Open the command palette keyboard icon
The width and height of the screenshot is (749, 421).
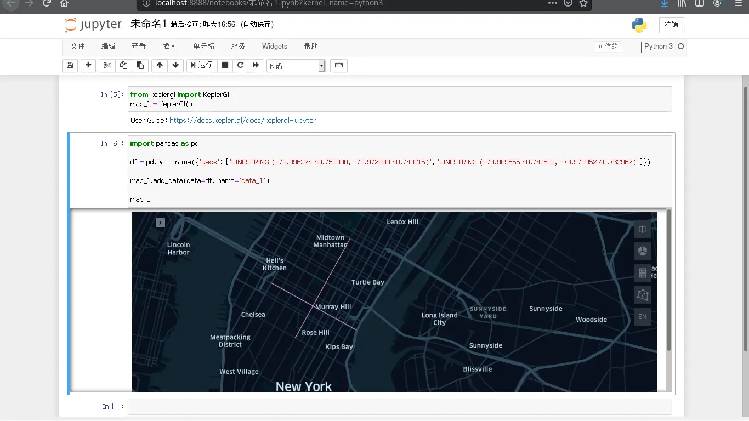pyautogui.click(x=339, y=65)
